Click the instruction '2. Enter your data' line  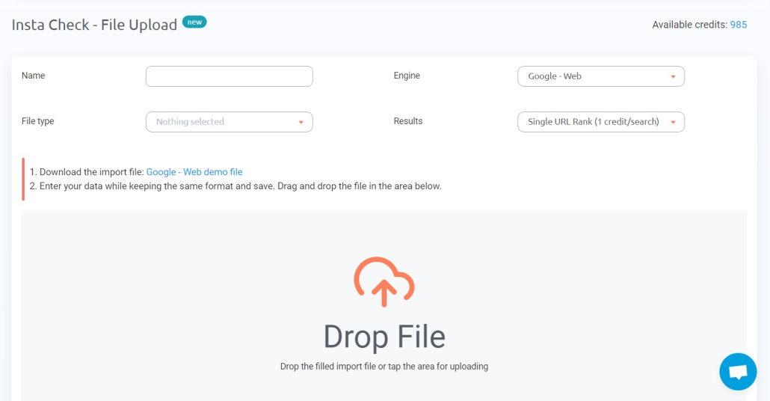[235, 186]
